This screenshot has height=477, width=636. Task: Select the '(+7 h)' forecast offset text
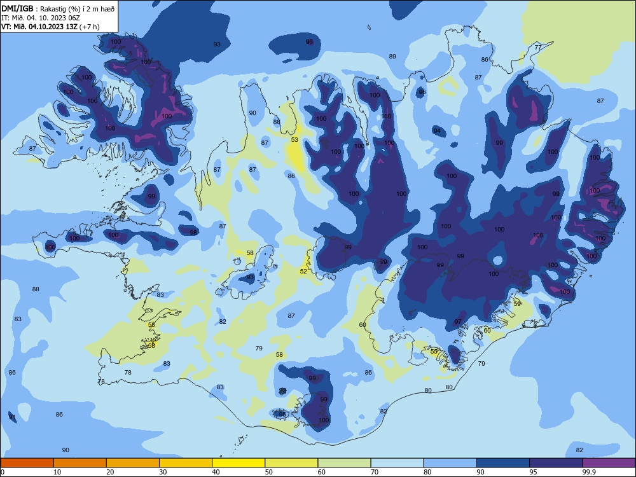click(90, 27)
